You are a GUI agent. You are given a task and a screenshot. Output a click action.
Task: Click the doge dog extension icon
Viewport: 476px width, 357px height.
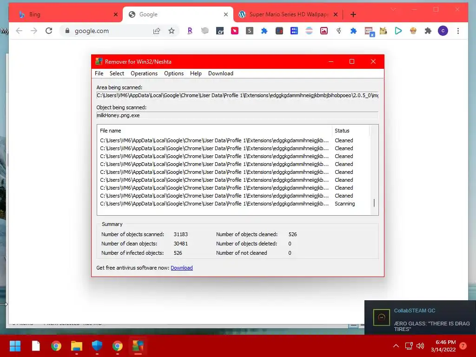[x=383, y=31]
